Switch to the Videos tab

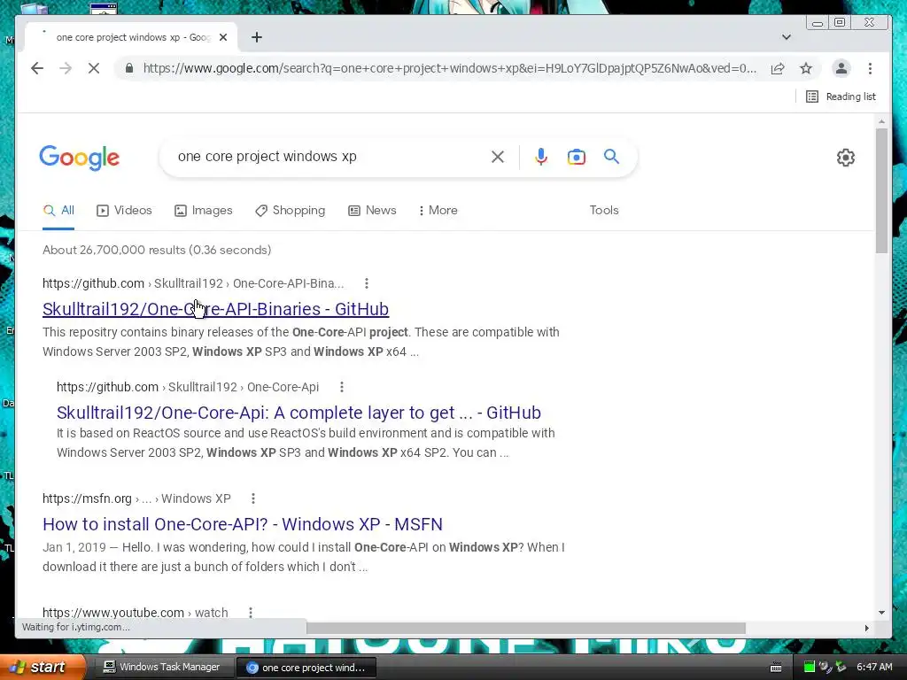point(124,211)
